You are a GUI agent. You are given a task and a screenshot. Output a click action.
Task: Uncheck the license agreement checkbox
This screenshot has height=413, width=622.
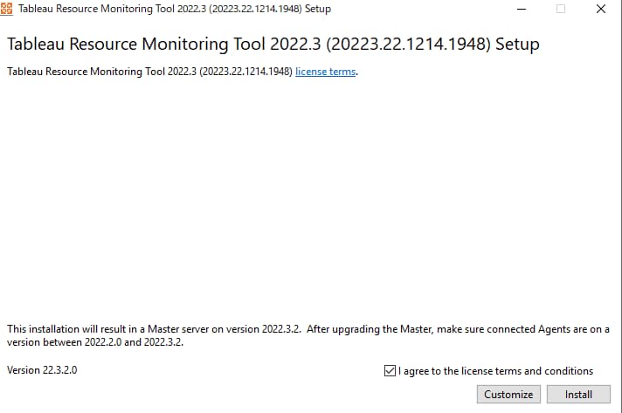tap(390, 370)
